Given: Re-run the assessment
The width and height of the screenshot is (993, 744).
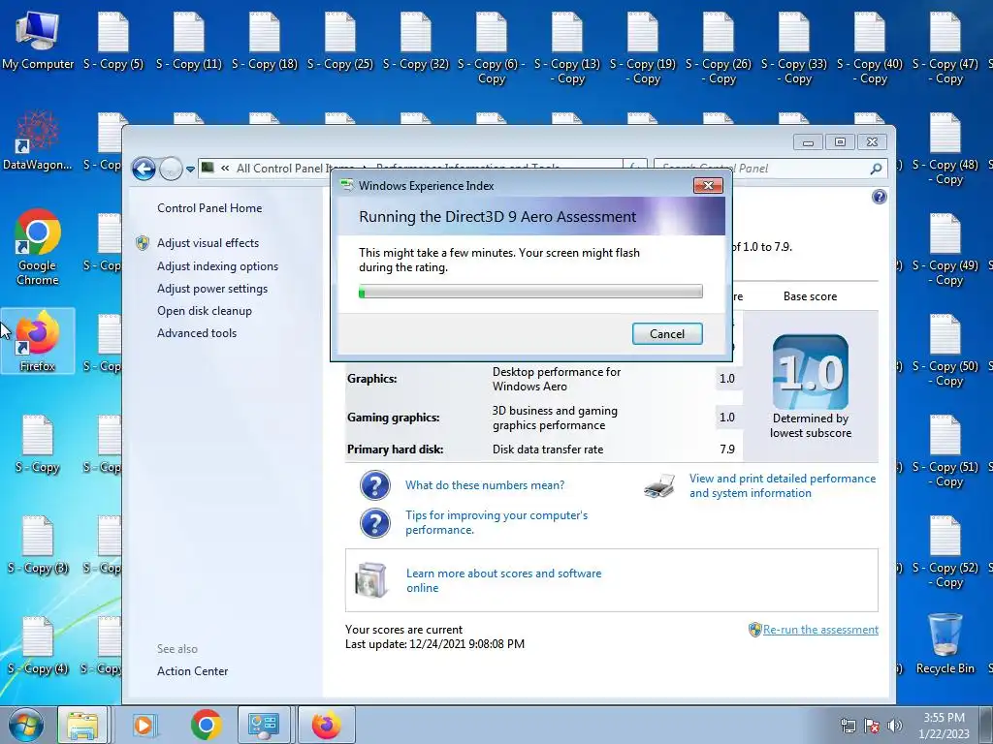Looking at the screenshot, I should [x=820, y=630].
